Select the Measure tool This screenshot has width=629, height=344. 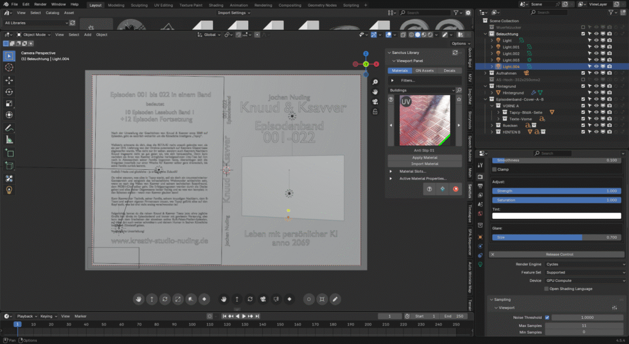[x=9, y=140]
